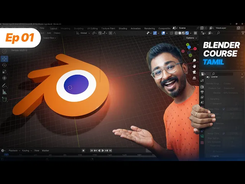Click the new scene icon beside Scene
245x184 pixels.
[x=202, y=28]
